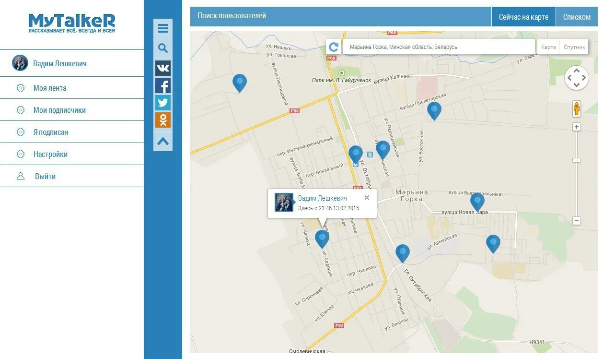
Task: Click the gear icon next to Моя лента
Action: point(21,88)
